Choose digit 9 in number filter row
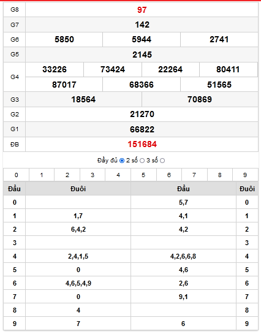Image resolution: width=261 pixels, height=334 pixels. pyautogui.click(x=245, y=175)
